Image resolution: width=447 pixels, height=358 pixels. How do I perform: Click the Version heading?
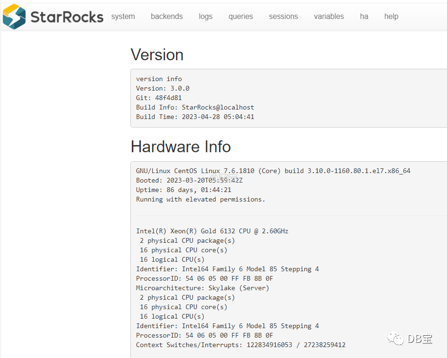click(157, 55)
